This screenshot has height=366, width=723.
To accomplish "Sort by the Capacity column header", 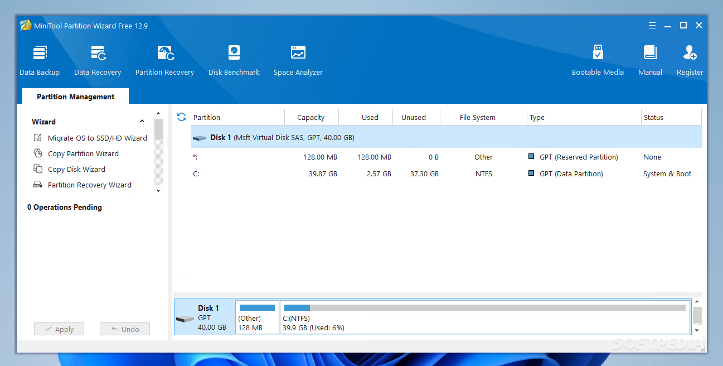I will (311, 117).
